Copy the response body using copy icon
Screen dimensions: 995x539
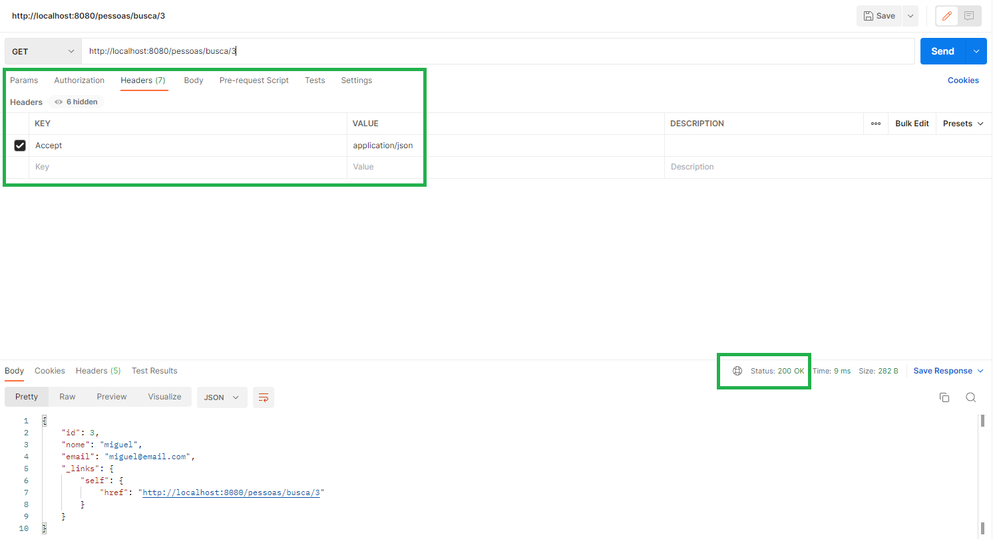point(944,397)
